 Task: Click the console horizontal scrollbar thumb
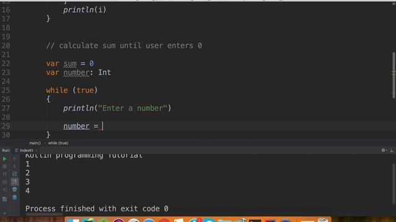tap(44, 215)
